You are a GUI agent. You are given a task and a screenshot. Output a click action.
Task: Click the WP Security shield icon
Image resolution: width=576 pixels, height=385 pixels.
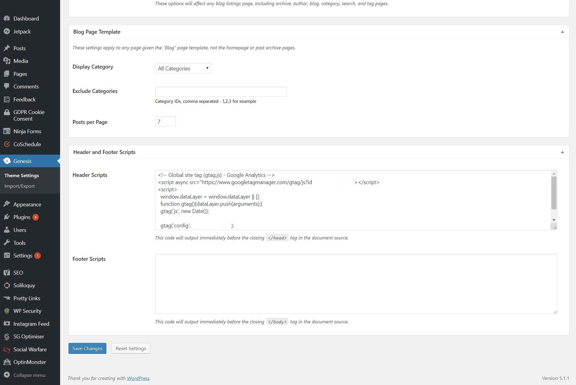(7, 311)
